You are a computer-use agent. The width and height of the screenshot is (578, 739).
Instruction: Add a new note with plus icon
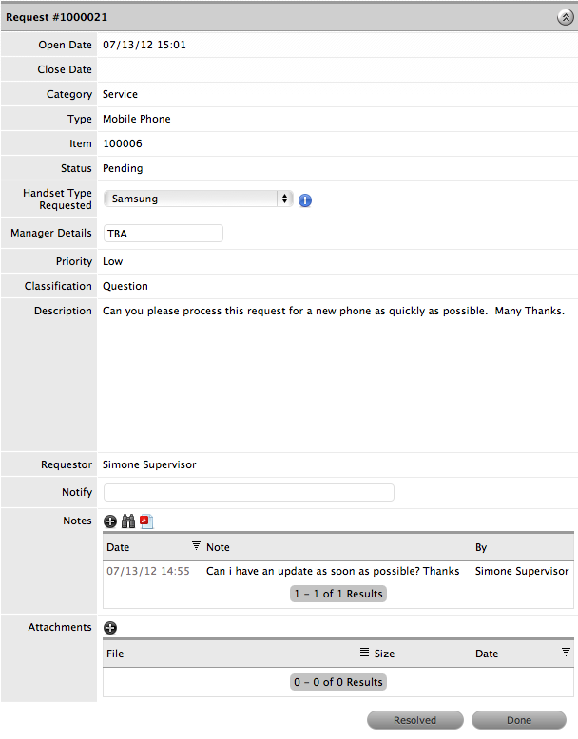tap(110, 521)
